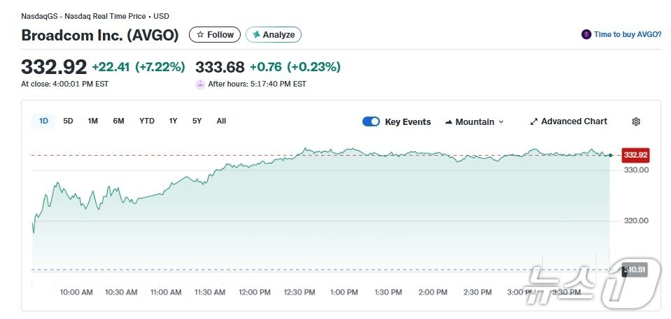Viewport: 671px width, 319px height.
Task: Click the sparkle icon on Analyze button
Action: (256, 35)
